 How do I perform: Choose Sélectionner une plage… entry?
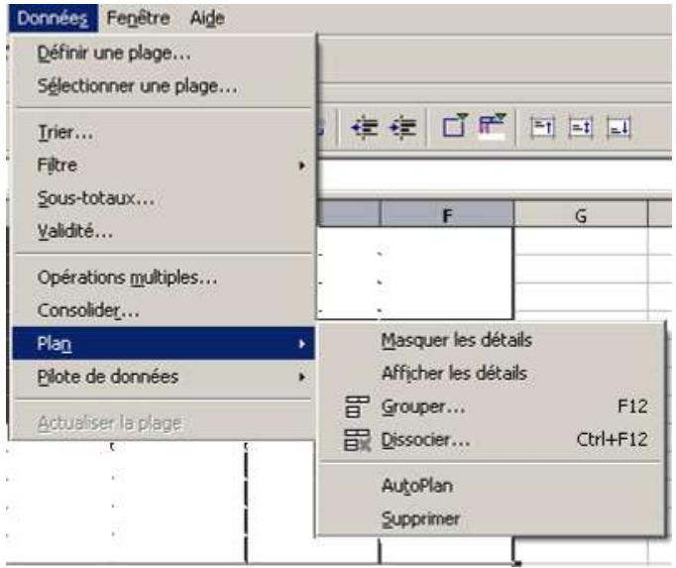[163, 86]
